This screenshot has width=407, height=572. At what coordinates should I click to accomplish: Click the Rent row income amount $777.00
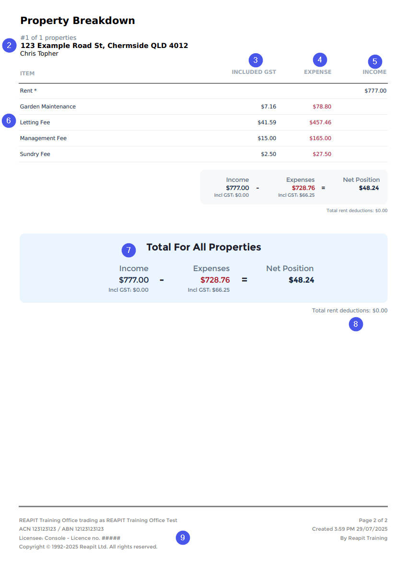point(375,91)
